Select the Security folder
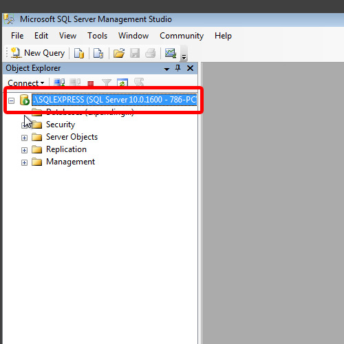 [61, 125]
